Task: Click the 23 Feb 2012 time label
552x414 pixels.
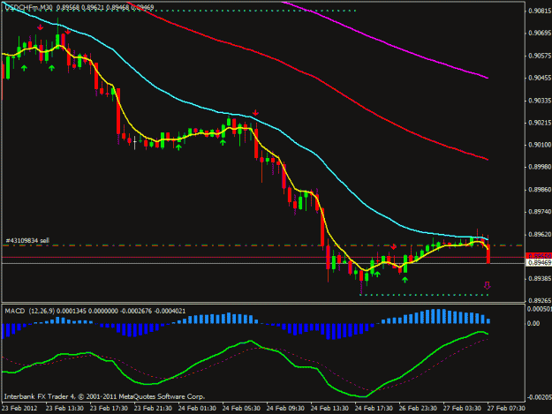Action: [x=19, y=409]
